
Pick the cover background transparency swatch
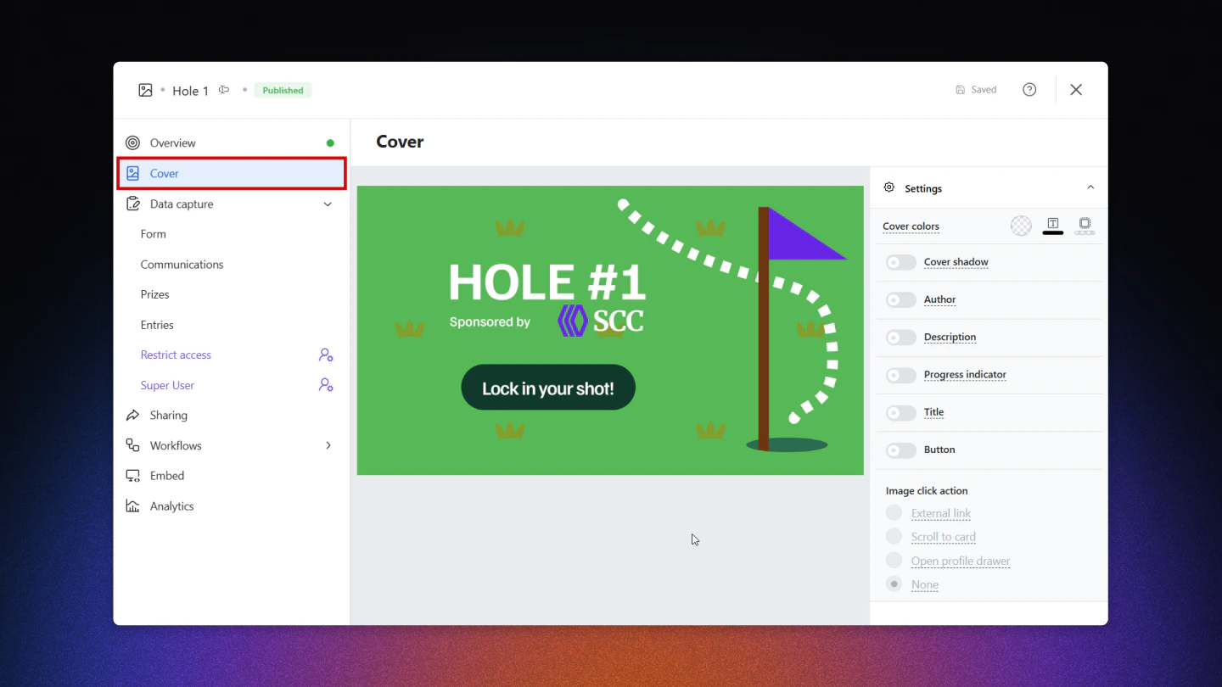point(1021,226)
